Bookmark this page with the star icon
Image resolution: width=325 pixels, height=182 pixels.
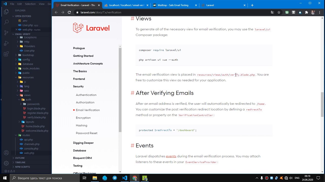tap(279, 12)
